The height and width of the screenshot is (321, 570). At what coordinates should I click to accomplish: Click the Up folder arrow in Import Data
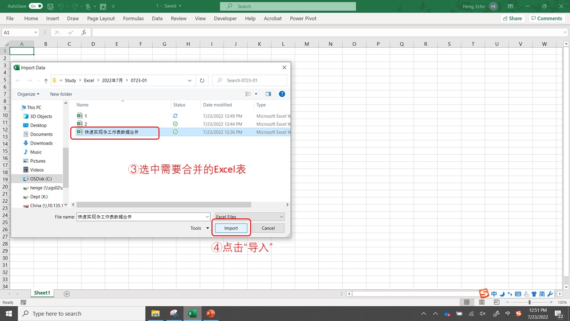point(46,81)
